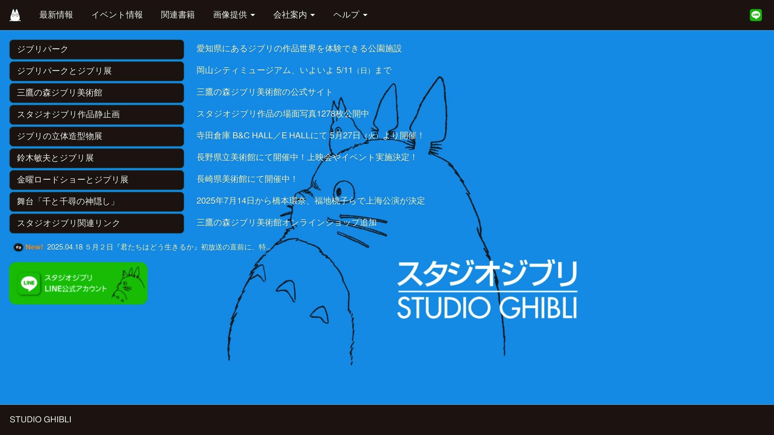Open the 最新情報 menu item
The width and height of the screenshot is (774, 435).
point(56,15)
